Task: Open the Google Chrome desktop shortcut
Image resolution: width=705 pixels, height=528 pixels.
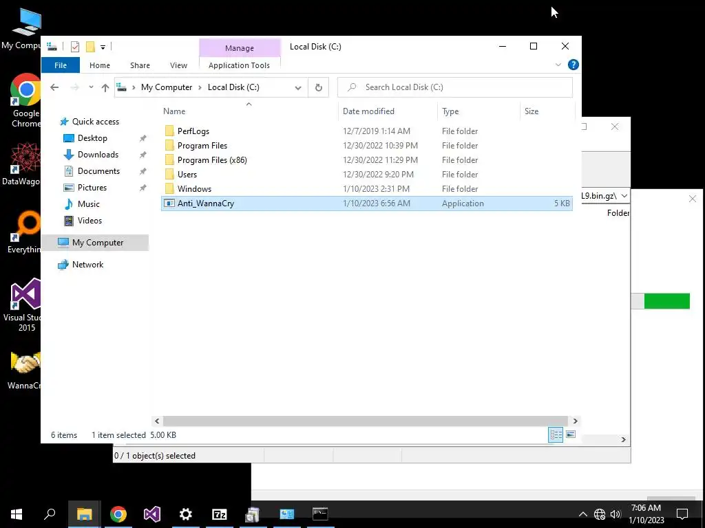Action: (x=25, y=101)
